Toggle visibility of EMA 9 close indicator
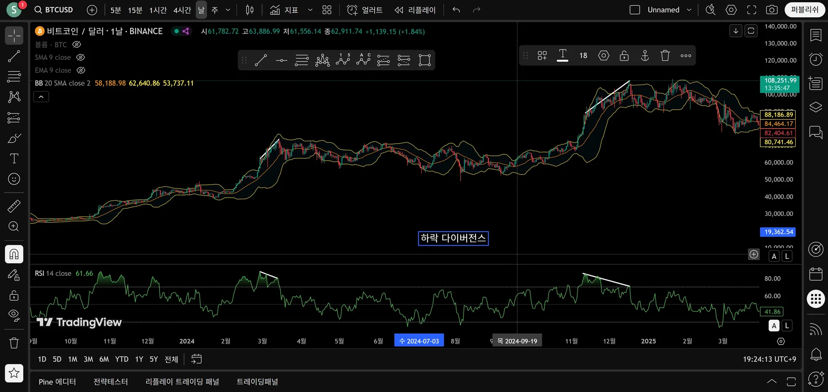828x392 pixels. coord(81,70)
